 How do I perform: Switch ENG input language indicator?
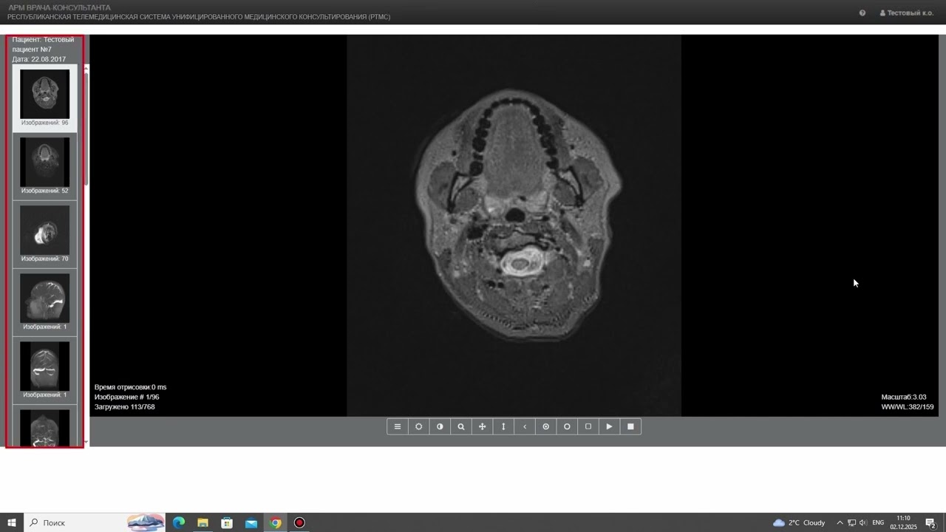coord(878,522)
